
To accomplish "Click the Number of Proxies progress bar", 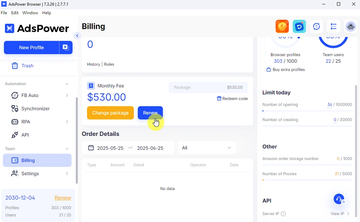I will click(307, 180).
